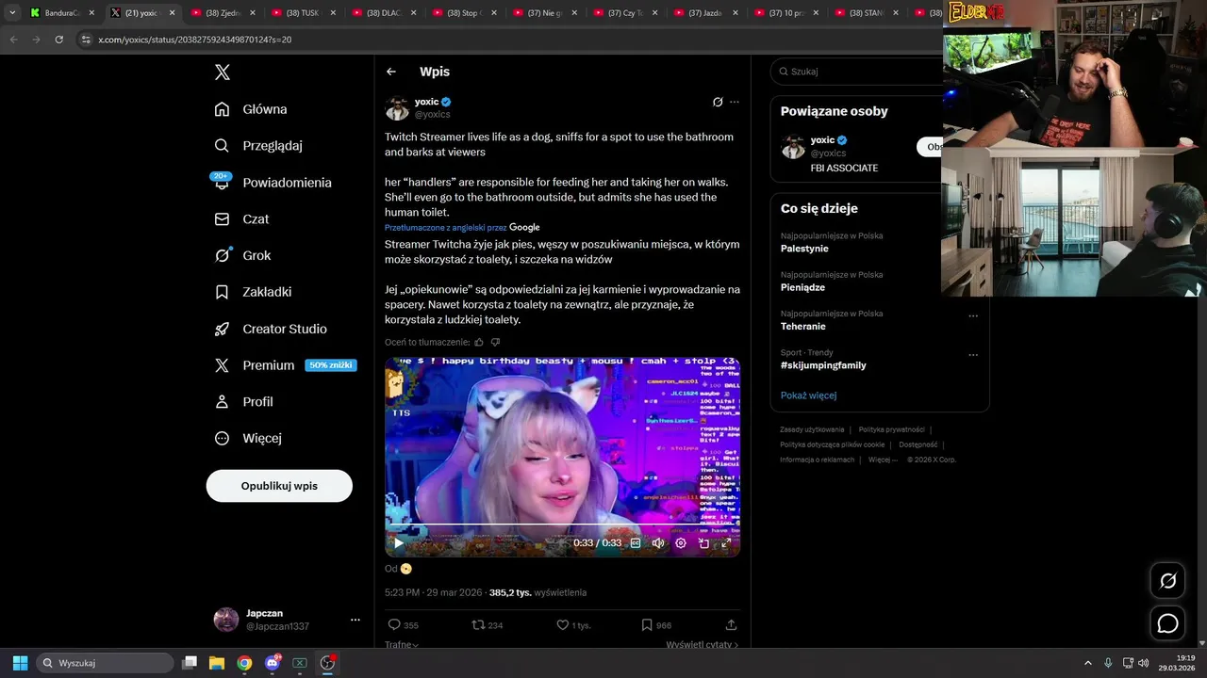The width and height of the screenshot is (1207, 678).
Task: Open trending #skijumpingfamily
Action: pos(823,365)
